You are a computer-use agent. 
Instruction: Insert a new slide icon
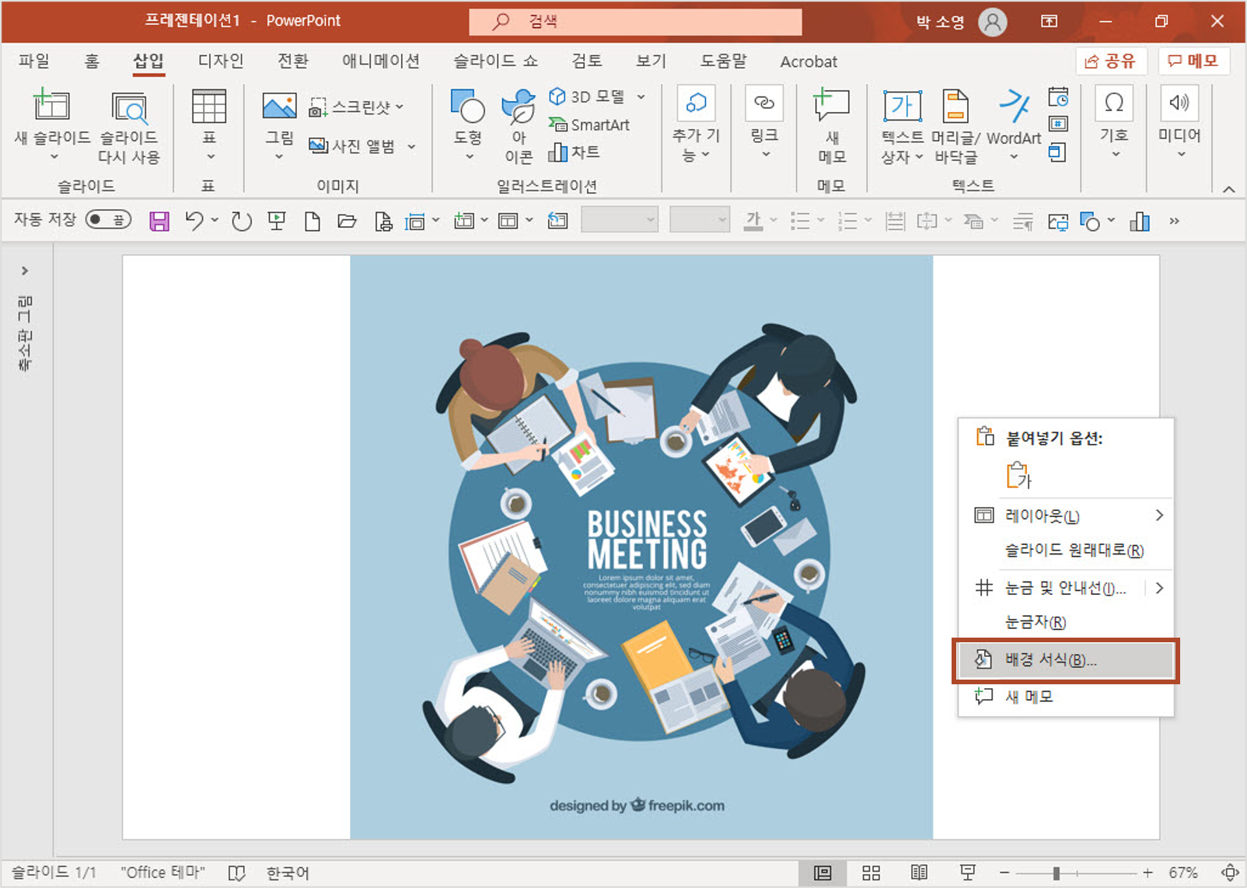[51, 106]
